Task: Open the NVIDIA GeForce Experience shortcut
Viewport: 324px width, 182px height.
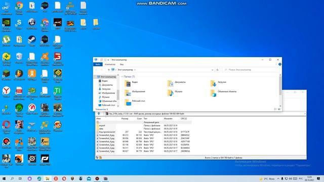Action: [6, 25]
